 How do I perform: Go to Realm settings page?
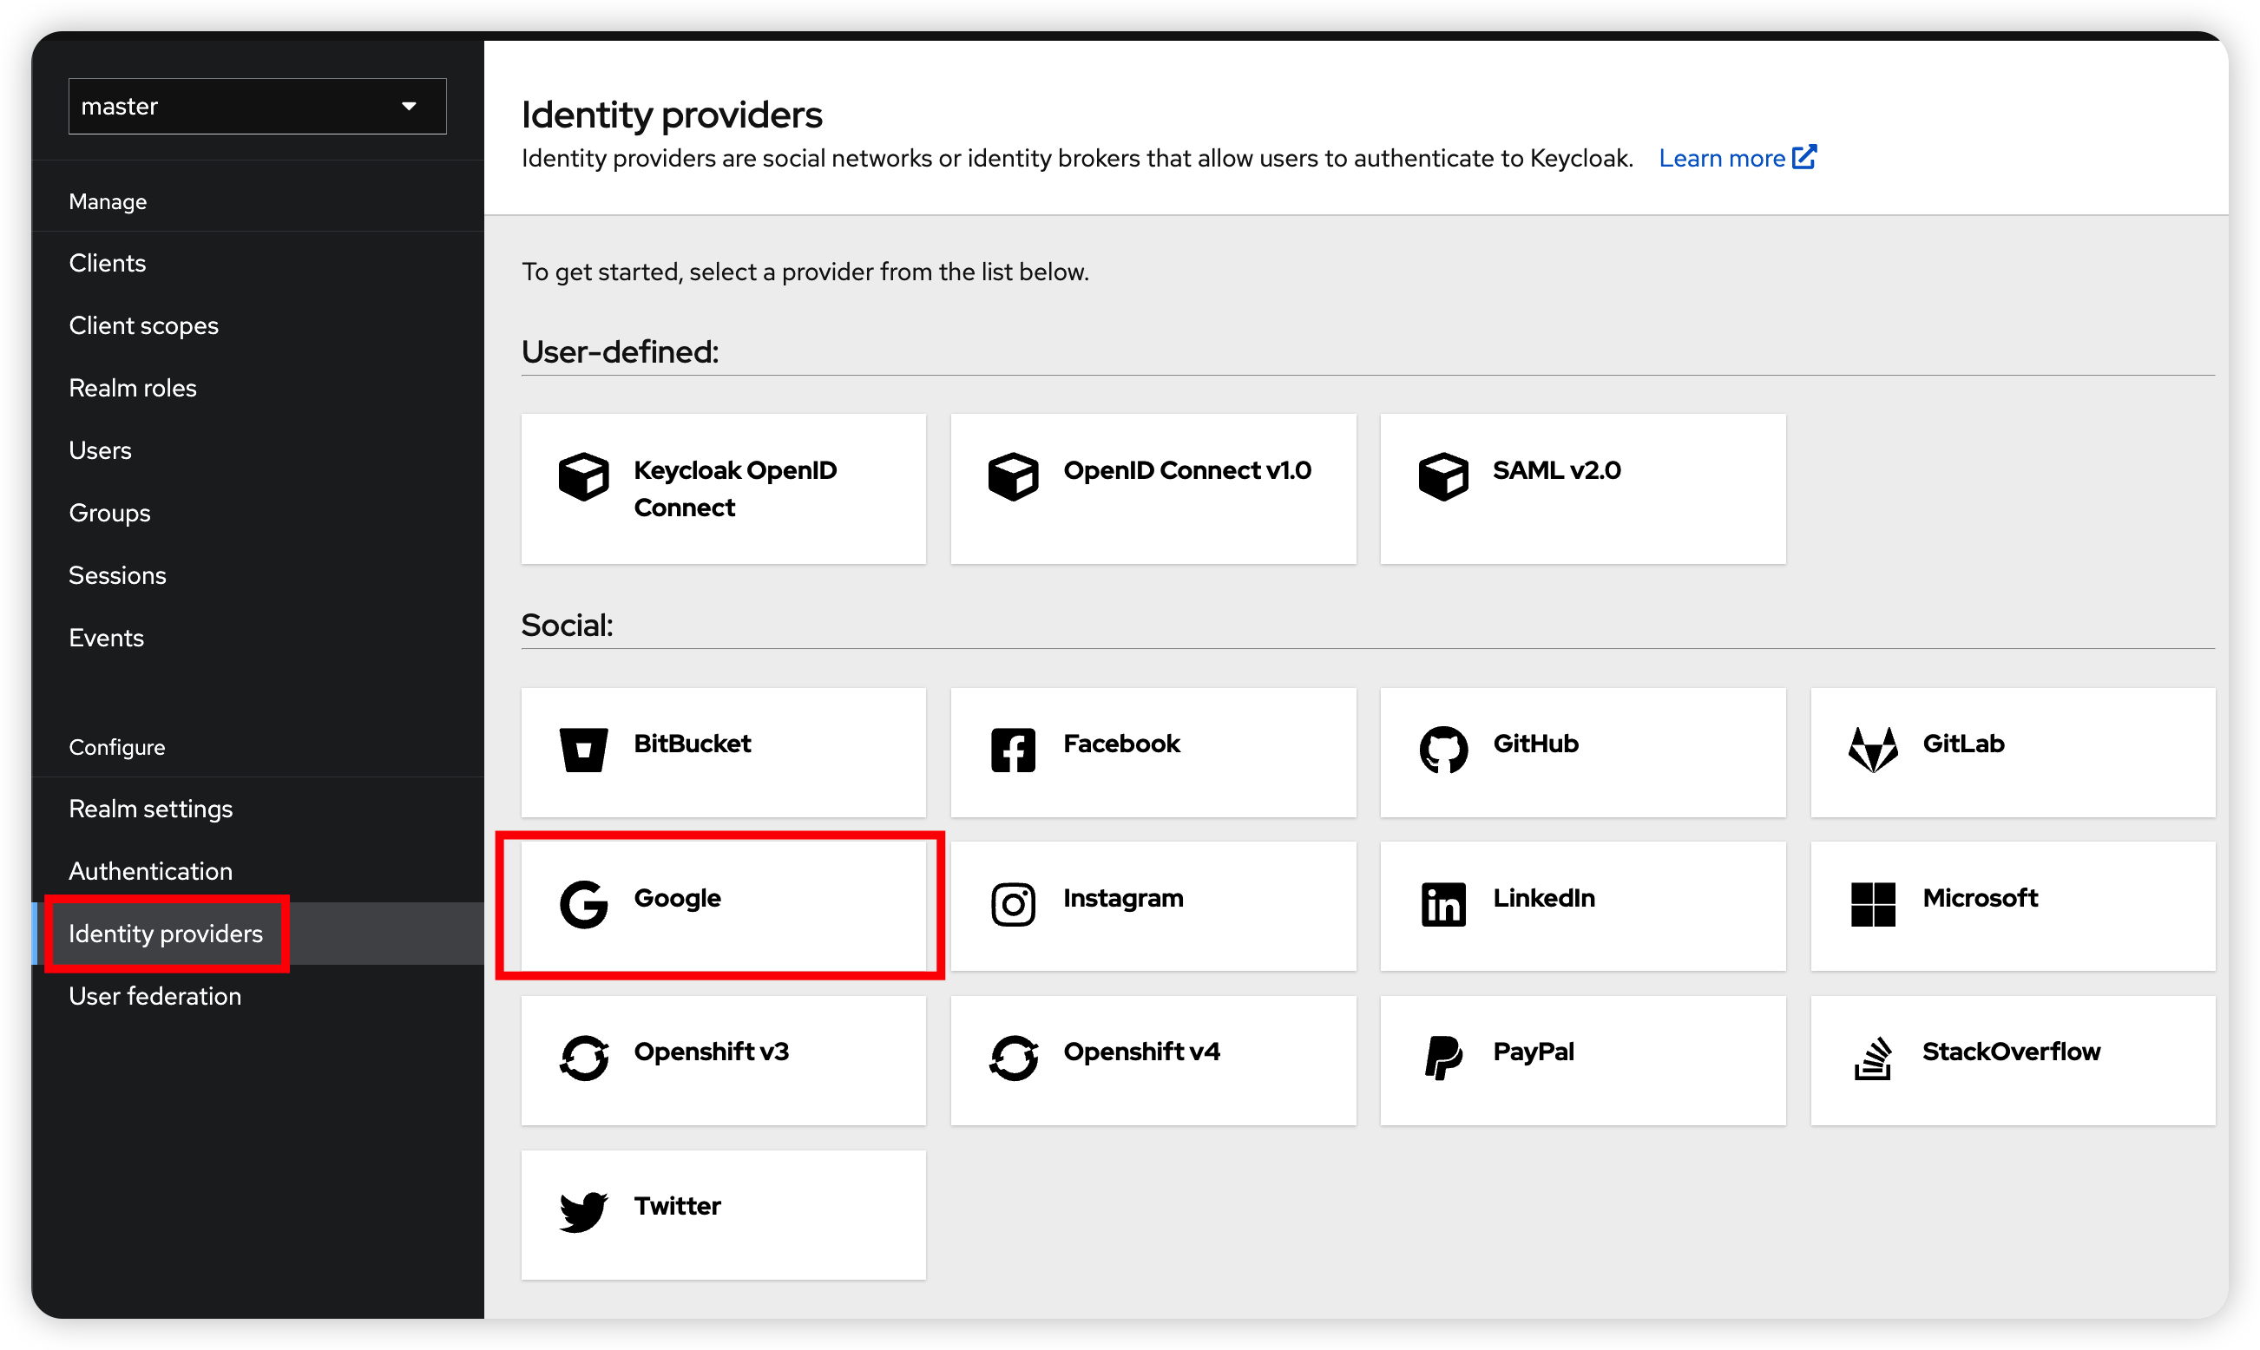click(151, 809)
